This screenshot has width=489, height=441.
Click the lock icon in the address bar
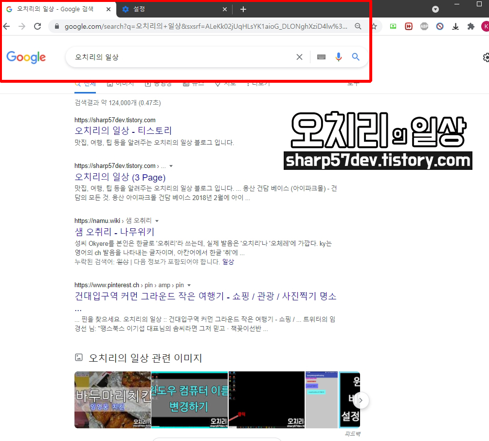coord(57,26)
